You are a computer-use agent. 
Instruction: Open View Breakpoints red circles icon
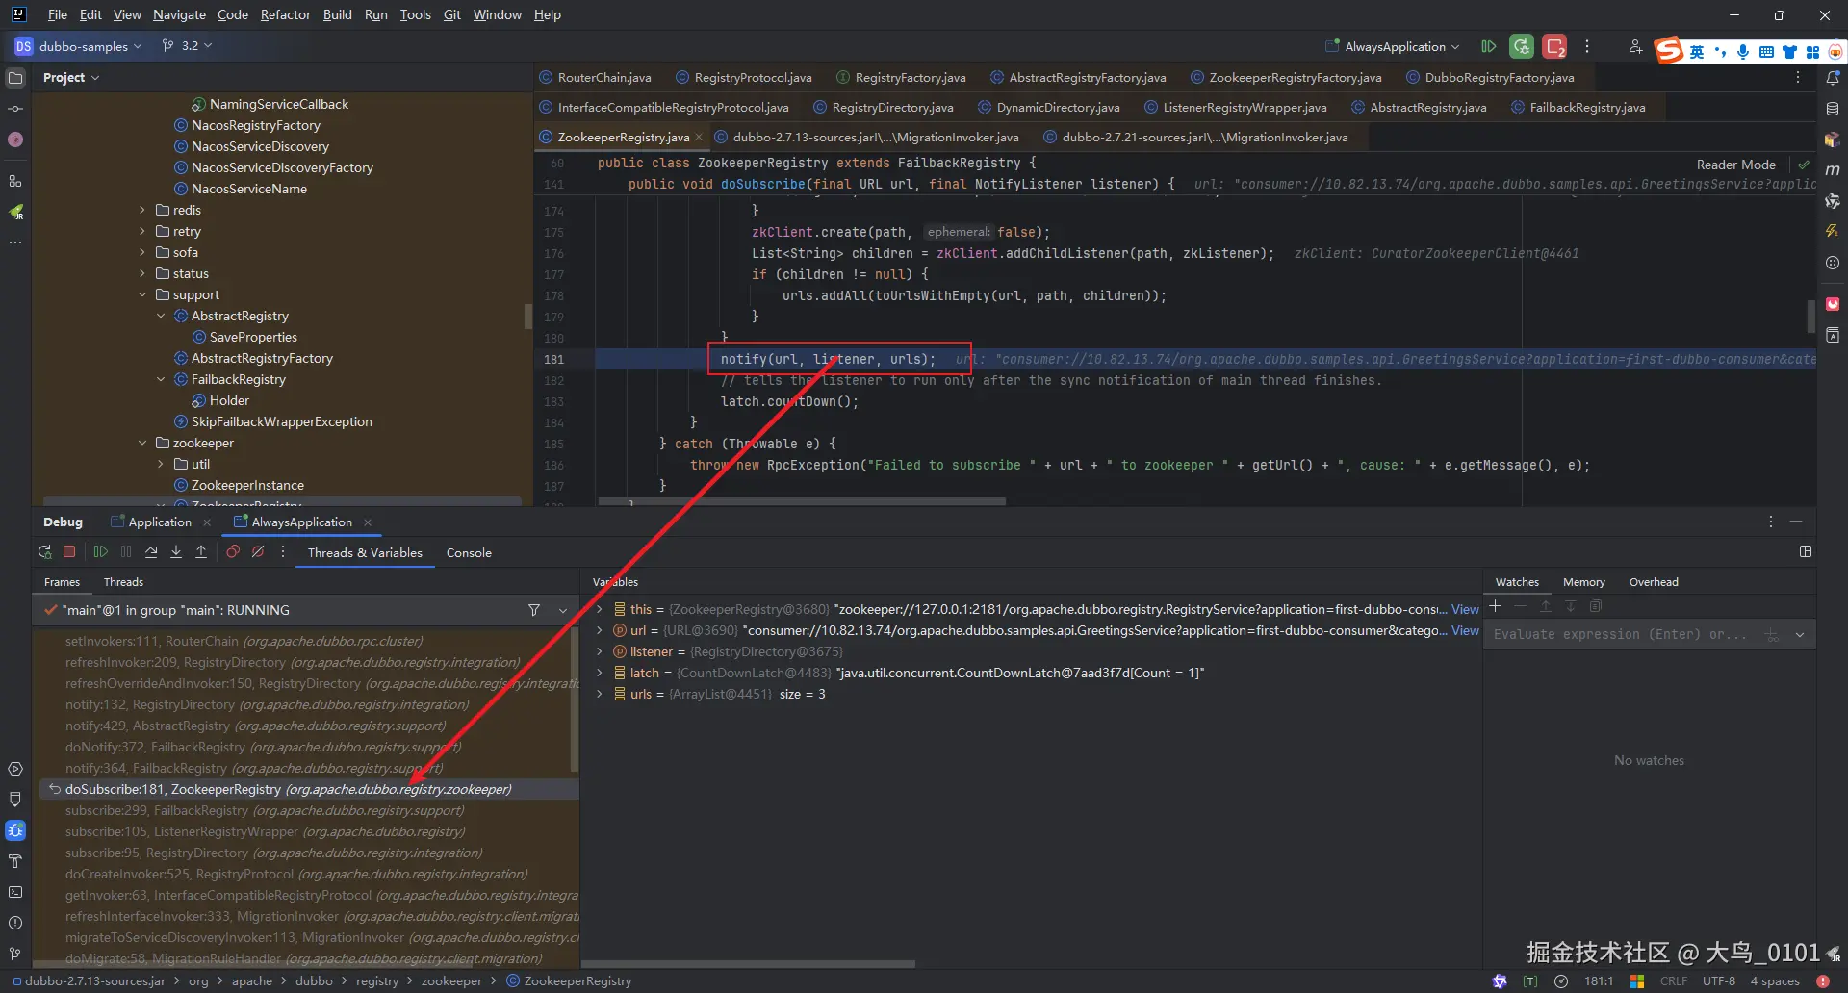click(x=233, y=552)
